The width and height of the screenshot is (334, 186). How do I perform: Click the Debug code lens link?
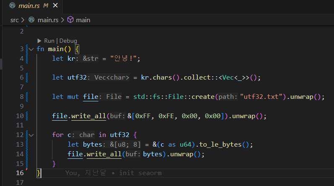click(x=68, y=41)
